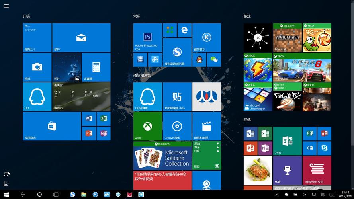This screenshot has width=354, height=199.
Task: Open the Calculator tile
Action: (x=96, y=67)
